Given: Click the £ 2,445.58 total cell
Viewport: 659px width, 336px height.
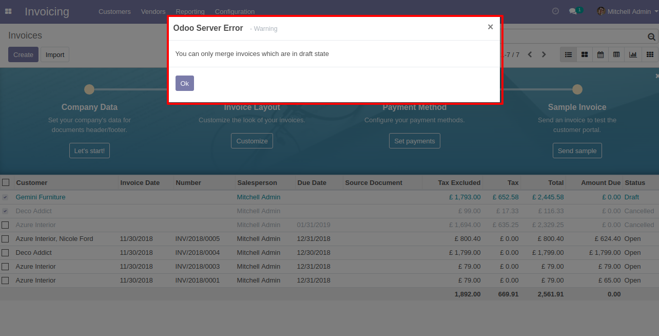Looking at the screenshot, I should pyautogui.click(x=548, y=197).
